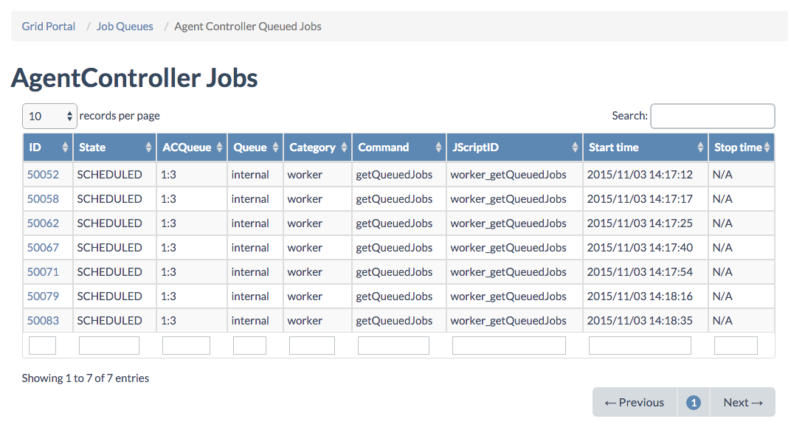Sort by Category column arrows

tap(344, 148)
